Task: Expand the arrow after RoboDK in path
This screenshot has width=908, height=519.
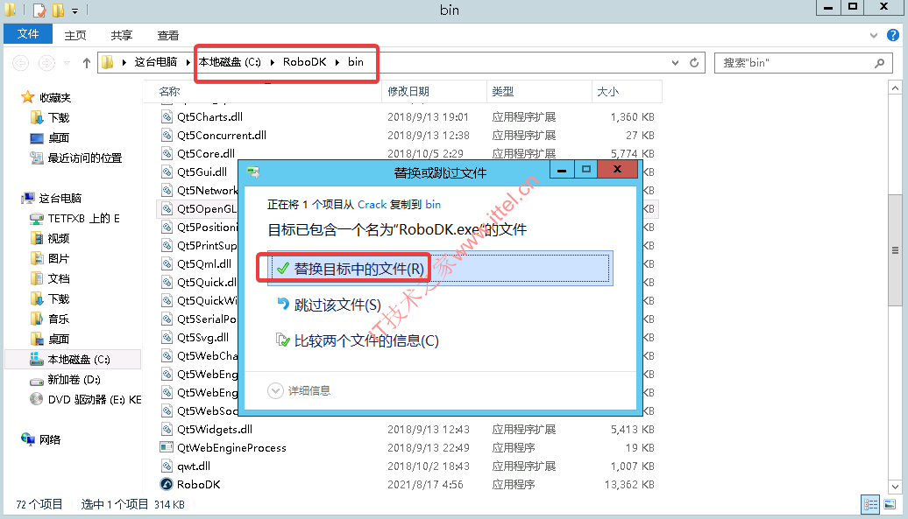Action: click(337, 62)
